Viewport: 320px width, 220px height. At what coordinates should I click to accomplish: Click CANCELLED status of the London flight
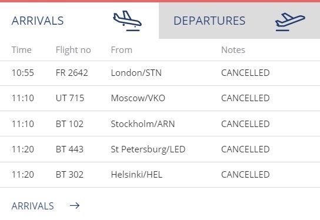245,73
